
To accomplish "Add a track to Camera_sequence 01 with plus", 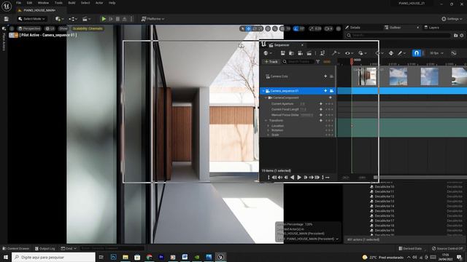I will [325, 91].
